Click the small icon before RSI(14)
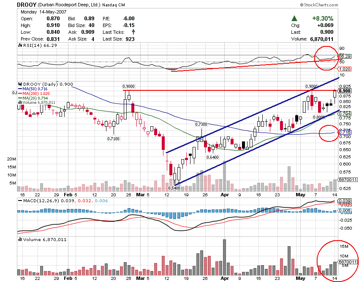This screenshot has width=359, height=282. coord(20,45)
